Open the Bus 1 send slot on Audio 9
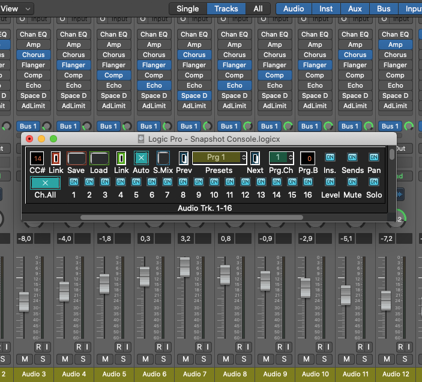 (270, 126)
